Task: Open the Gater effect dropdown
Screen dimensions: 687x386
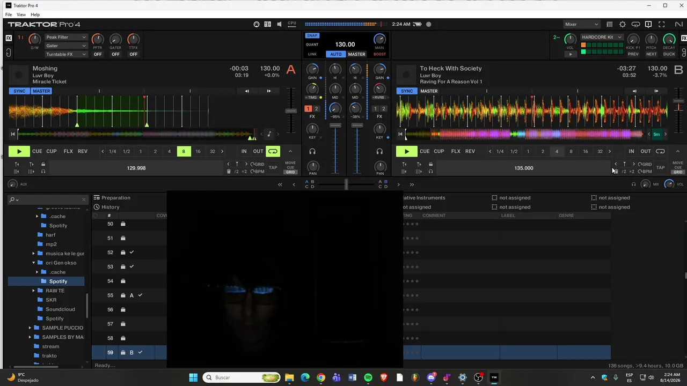Action: (66, 46)
